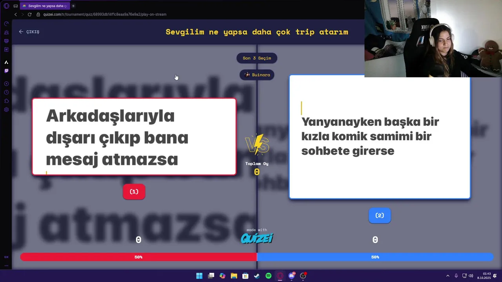Viewport: 502px width, 282px height.
Task: Expand the system tray hidden icons chevron
Action: tap(448, 276)
